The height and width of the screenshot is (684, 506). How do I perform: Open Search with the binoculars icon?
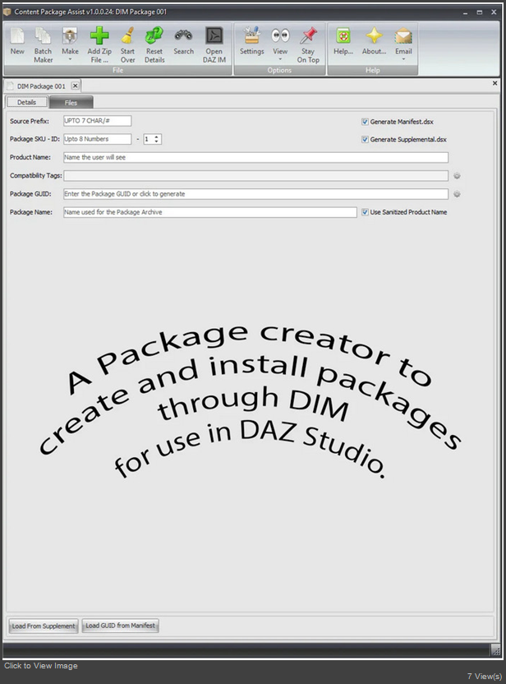point(183,36)
